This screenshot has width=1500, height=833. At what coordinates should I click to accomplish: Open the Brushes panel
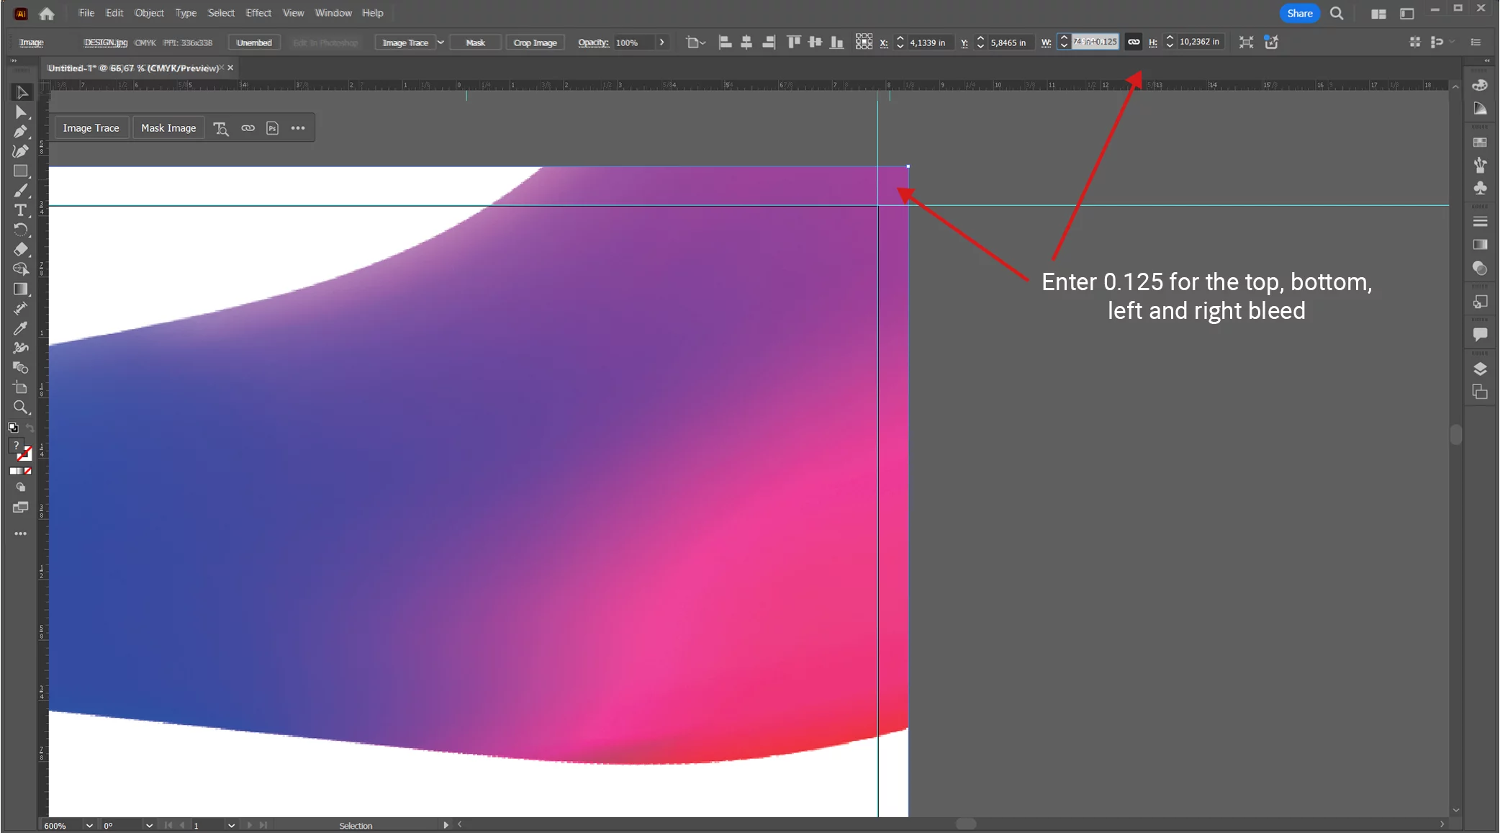[x=1481, y=165]
